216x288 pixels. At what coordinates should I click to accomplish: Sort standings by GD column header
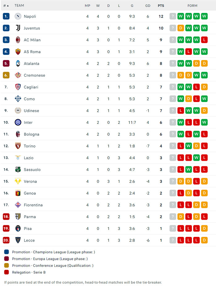pyautogui.click(x=148, y=6)
